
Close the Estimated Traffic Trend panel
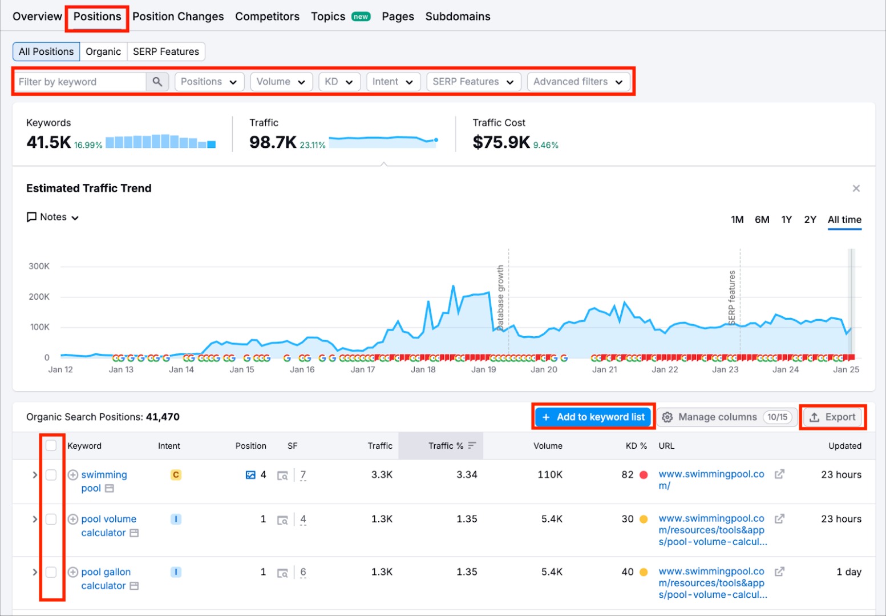856,188
